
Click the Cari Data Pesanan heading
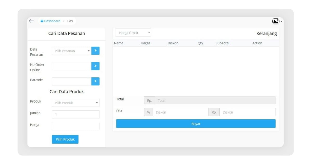click(x=67, y=33)
